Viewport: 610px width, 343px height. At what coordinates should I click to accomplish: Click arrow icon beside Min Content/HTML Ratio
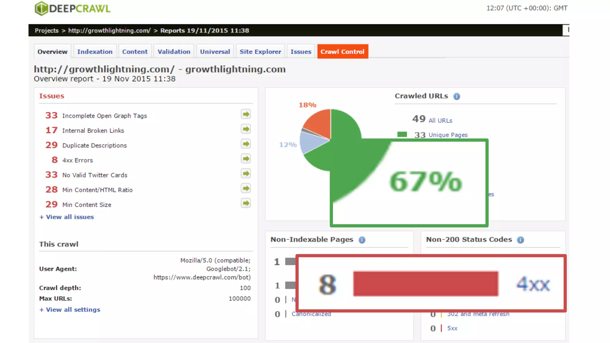click(x=246, y=188)
